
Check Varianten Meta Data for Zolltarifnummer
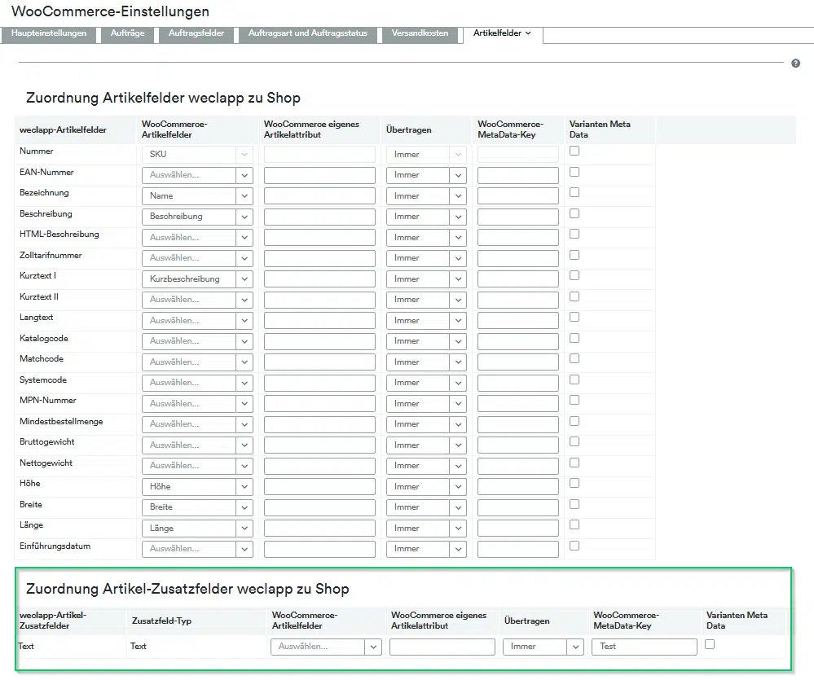click(x=574, y=255)
